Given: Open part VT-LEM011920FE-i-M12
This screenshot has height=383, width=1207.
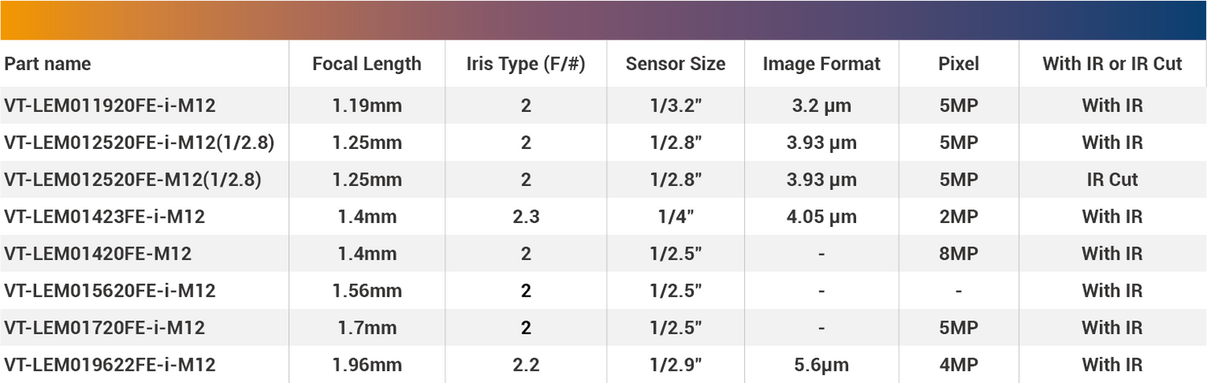Looking at the screenshot, I should tap(109, 105).
